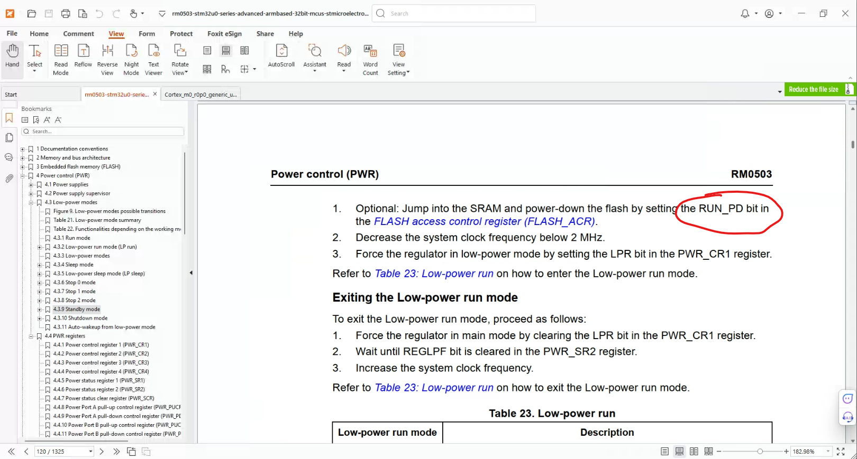Screen dimensions: 857x459
Task: Select the 4.3.9 Standby mode bookmark
Action: coord(76,310)
